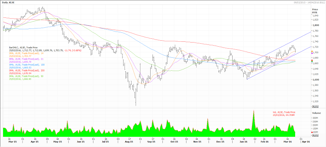Click the 'Aug 15' month label on time axis
326x147 pixels.
129,142
